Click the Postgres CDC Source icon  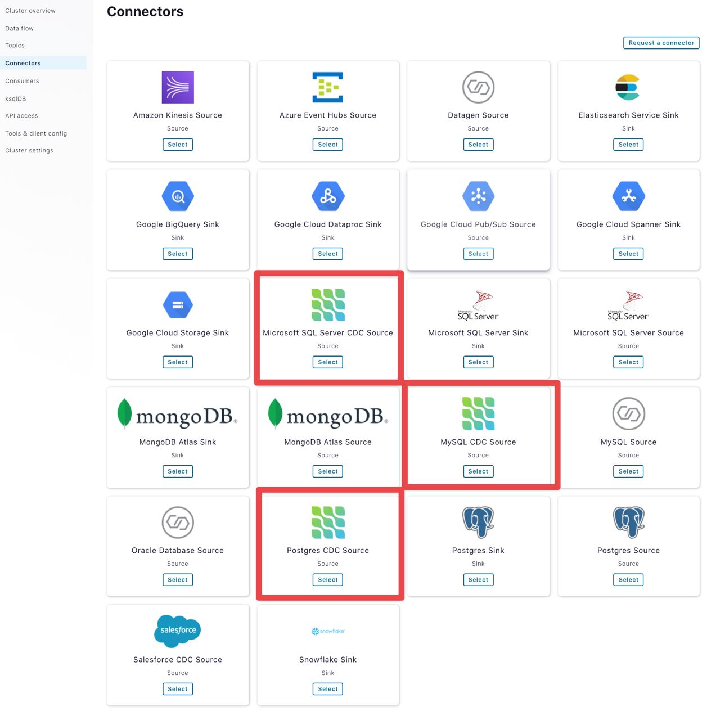point(328,523)
